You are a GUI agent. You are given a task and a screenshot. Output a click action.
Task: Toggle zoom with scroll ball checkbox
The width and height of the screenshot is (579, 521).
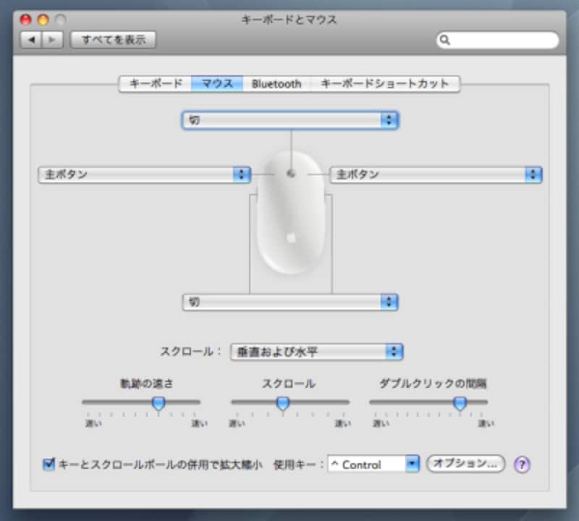[49, 465]
